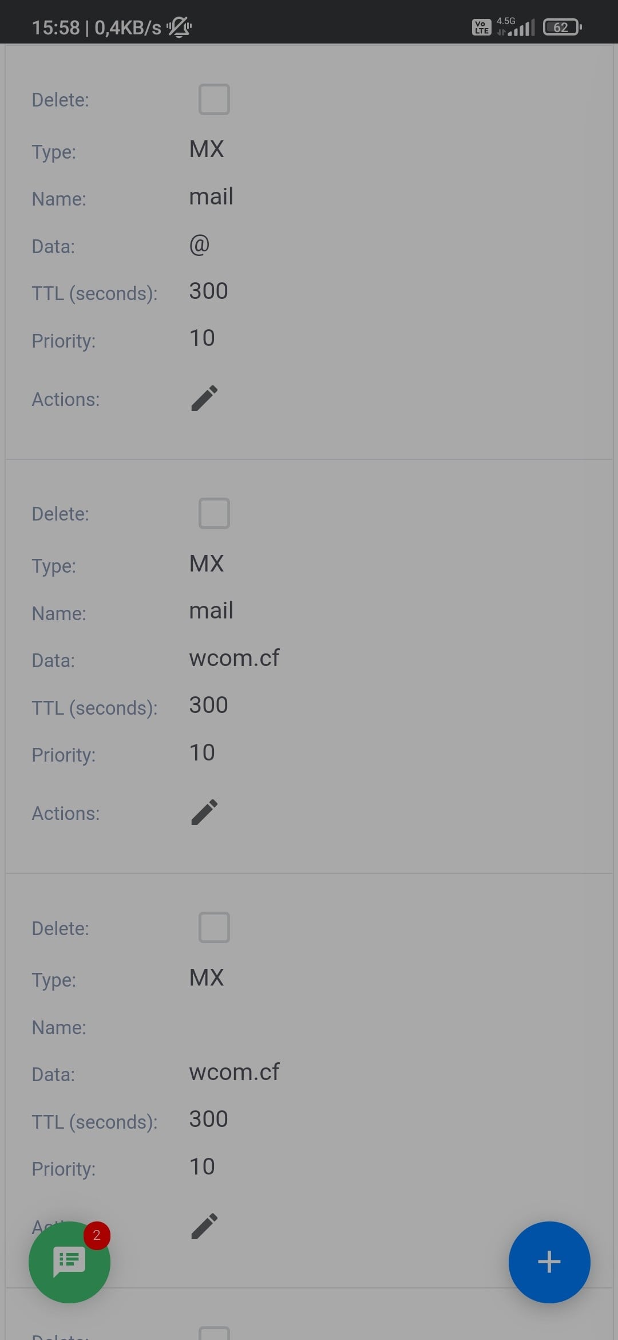Viewport: 618px width, 1340px height.
Task: Tap the blue plus add record button
Action: coord(549,1262)
